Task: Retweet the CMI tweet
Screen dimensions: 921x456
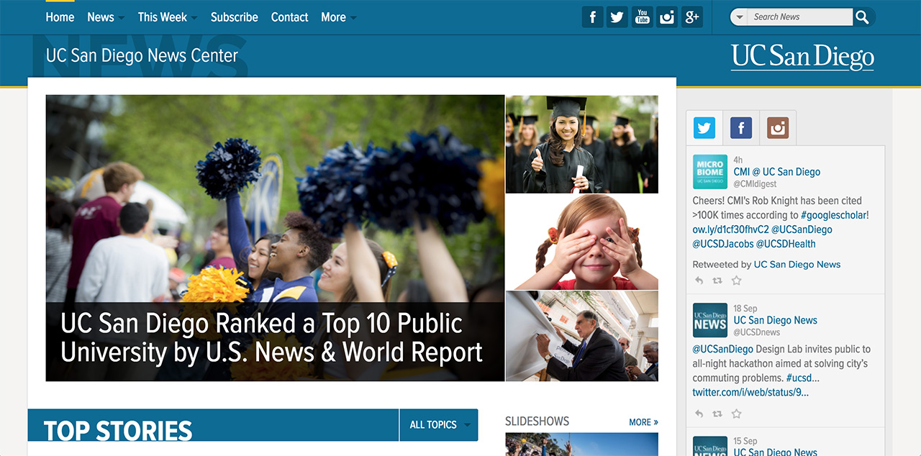Action: pyautogui.click(x=717, y=281)
